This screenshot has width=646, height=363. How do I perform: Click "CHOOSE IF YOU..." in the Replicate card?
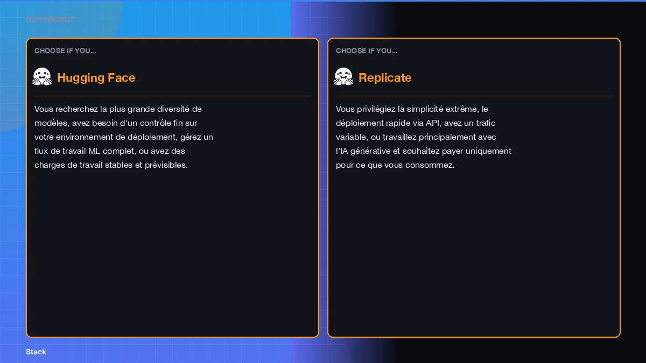coord(367,51)
